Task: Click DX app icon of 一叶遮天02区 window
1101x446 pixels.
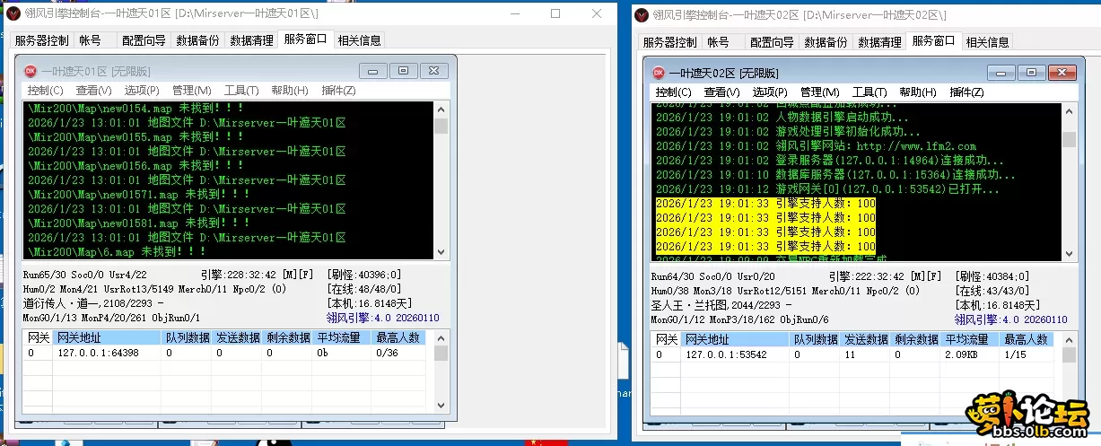Action: (x=658, y=73)
